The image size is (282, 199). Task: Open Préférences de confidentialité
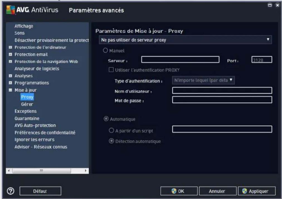pos(45,132)
